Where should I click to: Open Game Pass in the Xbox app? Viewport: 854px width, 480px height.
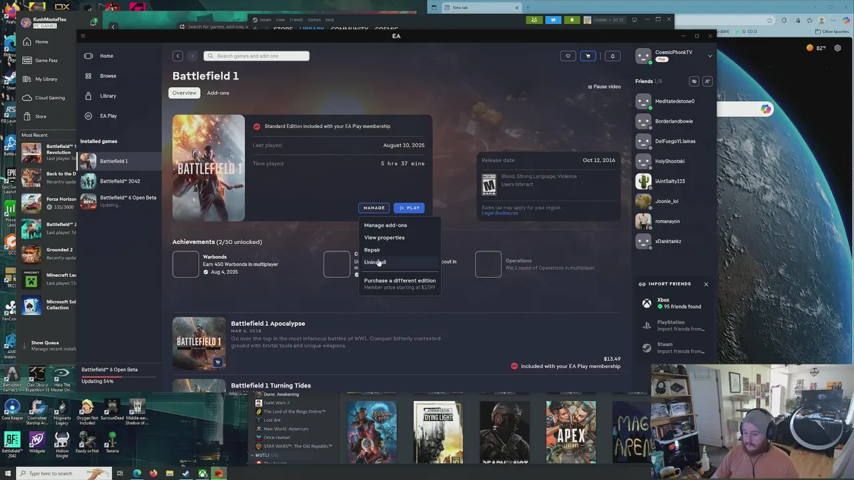[47, 61]
